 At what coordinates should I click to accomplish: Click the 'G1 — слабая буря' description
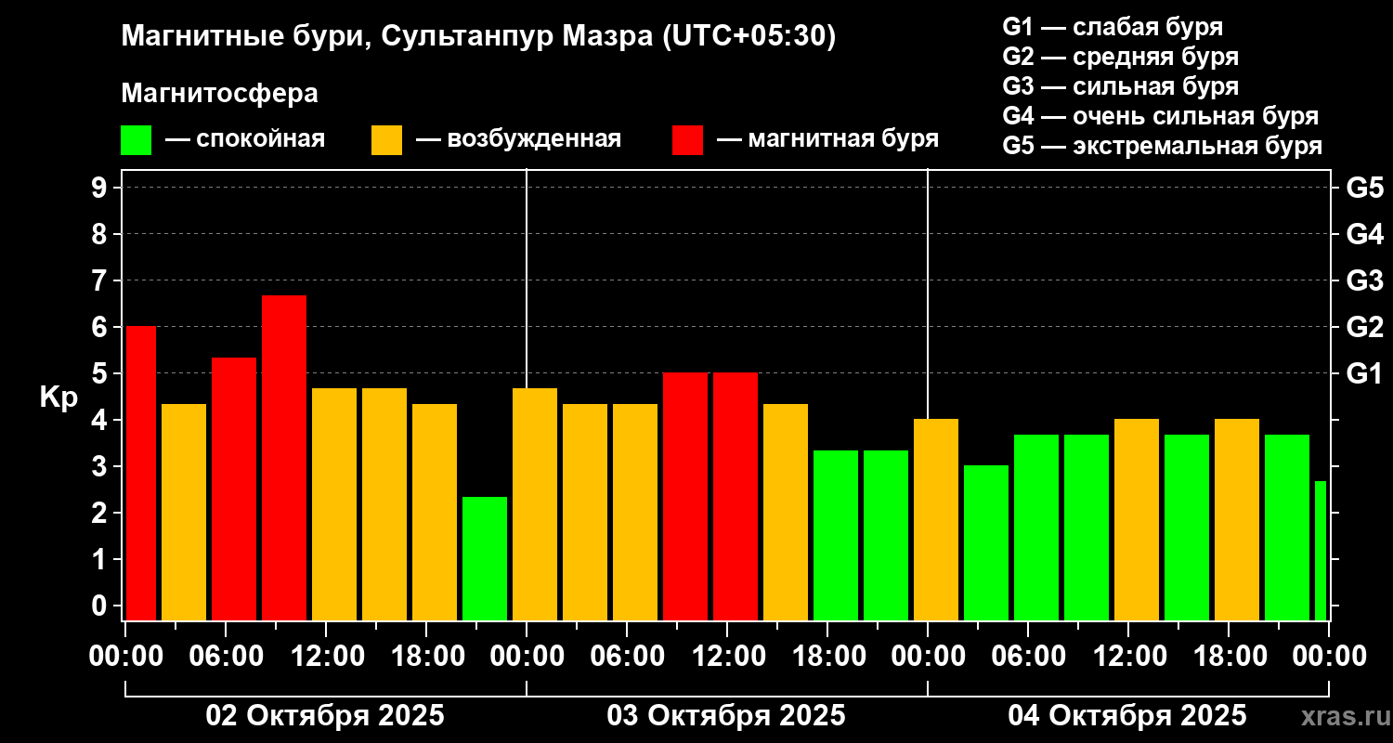pos(1113,27)
